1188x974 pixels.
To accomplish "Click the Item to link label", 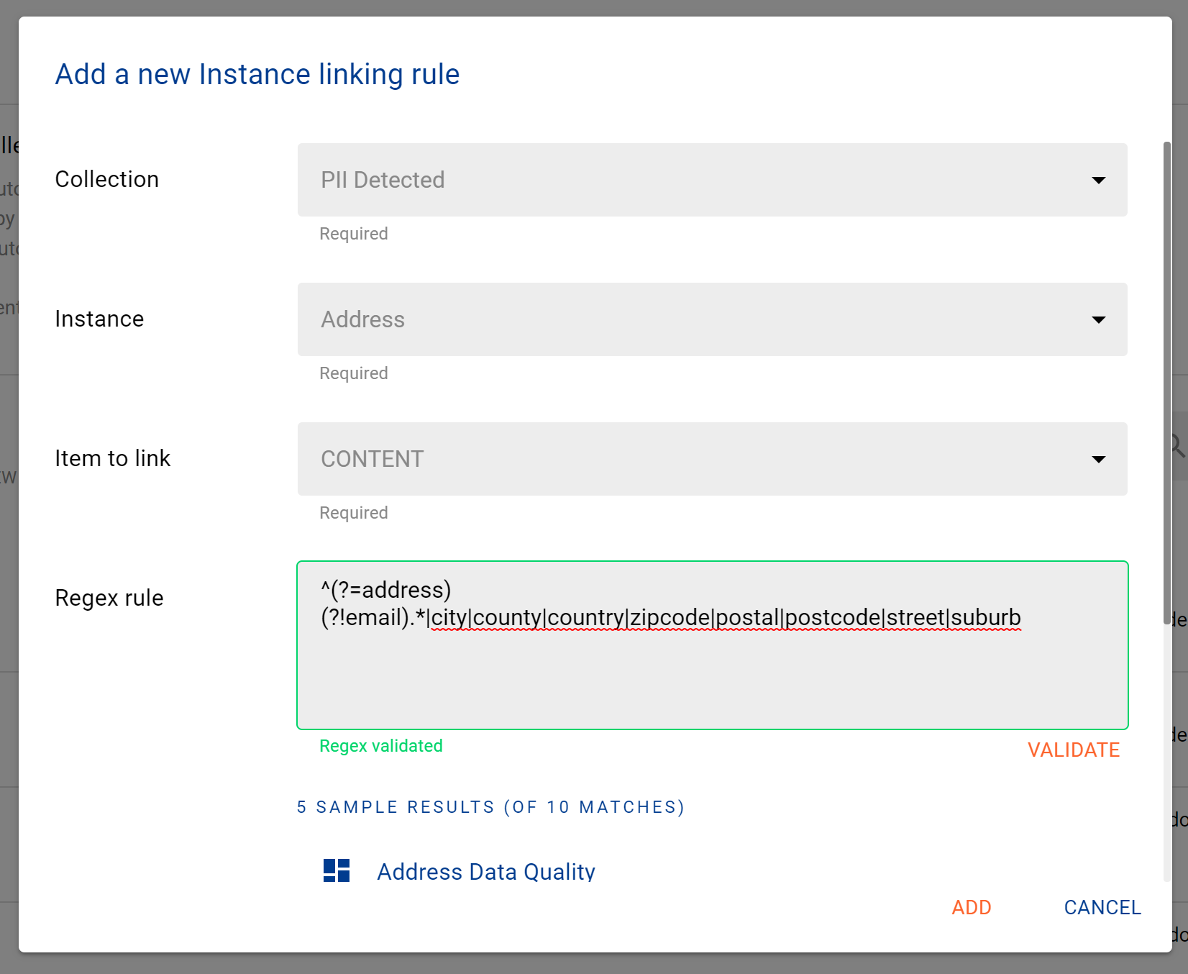I will [x=112, y=458].
